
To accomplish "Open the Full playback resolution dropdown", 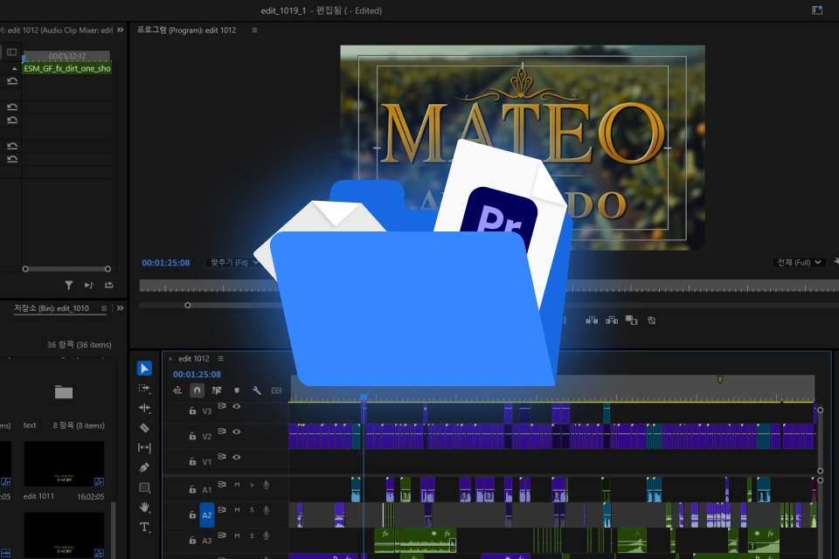I will 798,262.
